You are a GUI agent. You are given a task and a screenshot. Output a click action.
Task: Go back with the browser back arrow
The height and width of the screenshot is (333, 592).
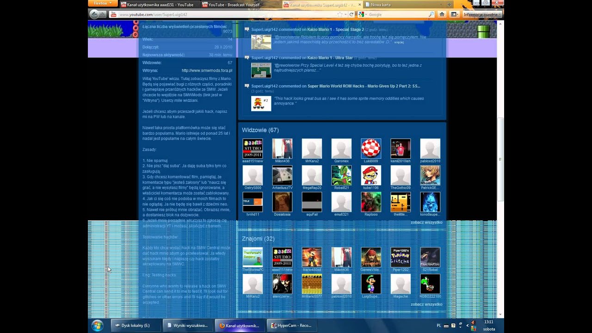94,14
